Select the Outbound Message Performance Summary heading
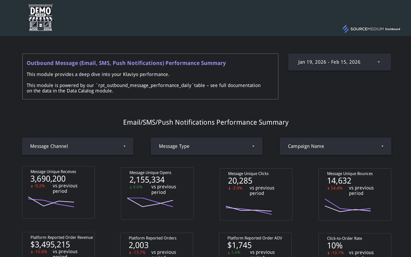The image size is (411, 257). coord(126,63)
